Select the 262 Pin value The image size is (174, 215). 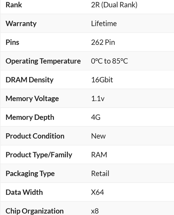pos(103,42)
